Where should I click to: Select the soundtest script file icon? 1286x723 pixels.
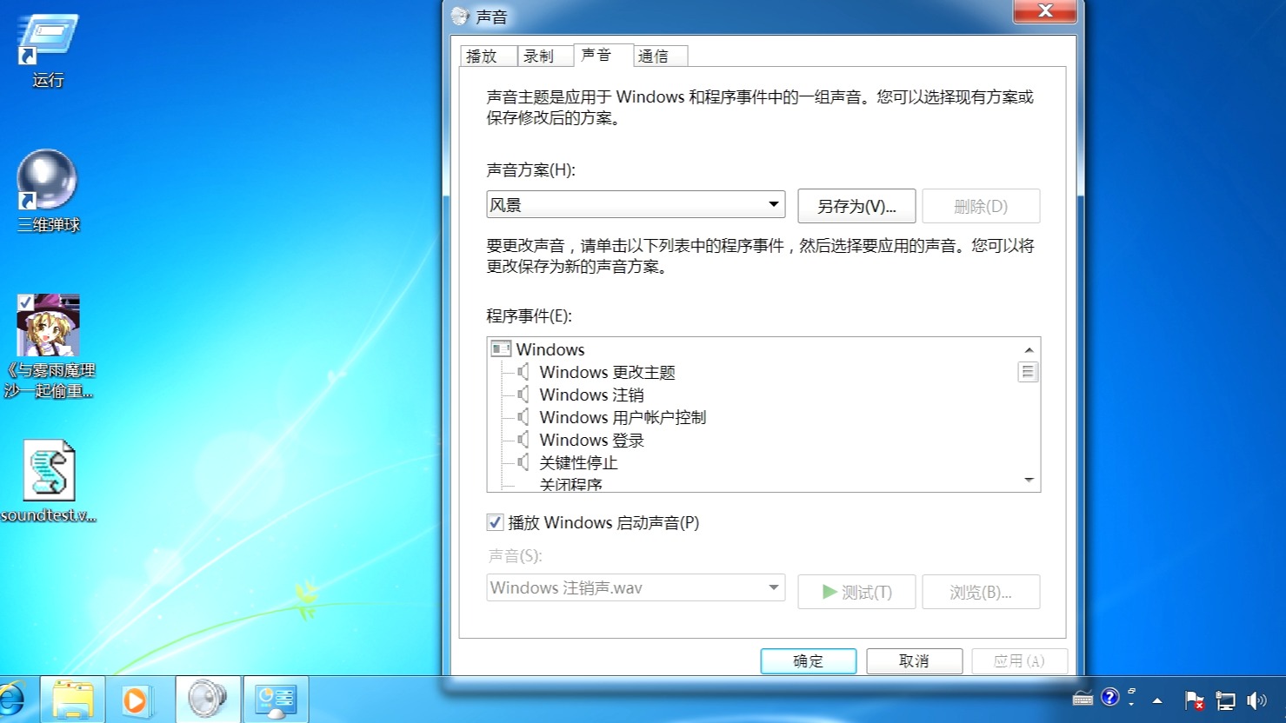click(x=49, y=481)
